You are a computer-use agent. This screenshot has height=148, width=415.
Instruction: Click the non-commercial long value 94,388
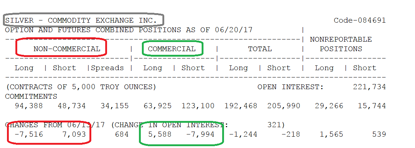(29, 106)
